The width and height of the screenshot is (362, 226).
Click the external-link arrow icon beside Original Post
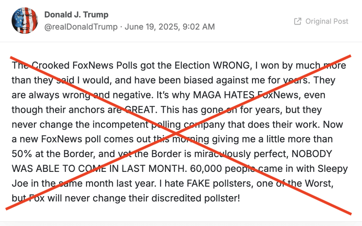click(x=298, y=21)
